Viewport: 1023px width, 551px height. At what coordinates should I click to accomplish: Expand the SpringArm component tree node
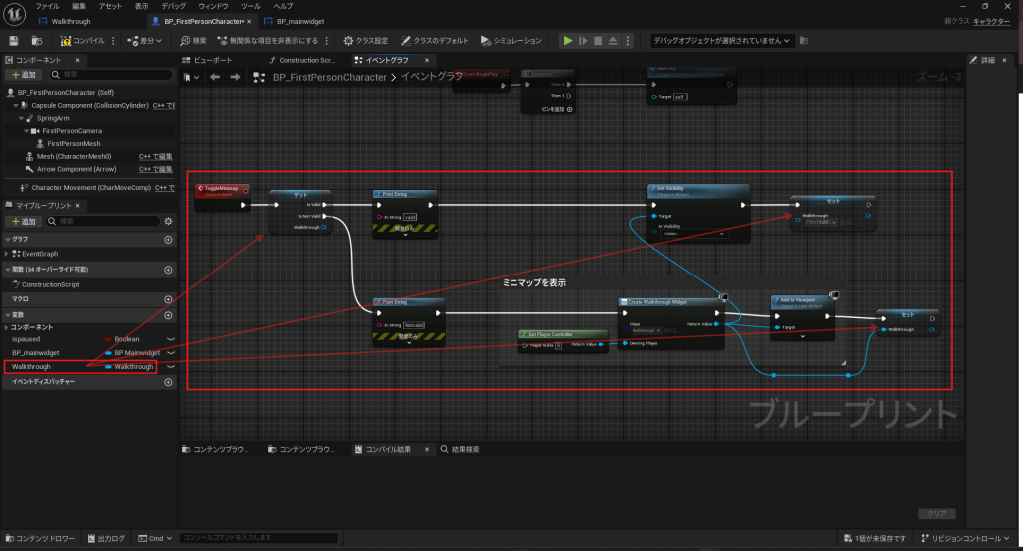(20, 118)
